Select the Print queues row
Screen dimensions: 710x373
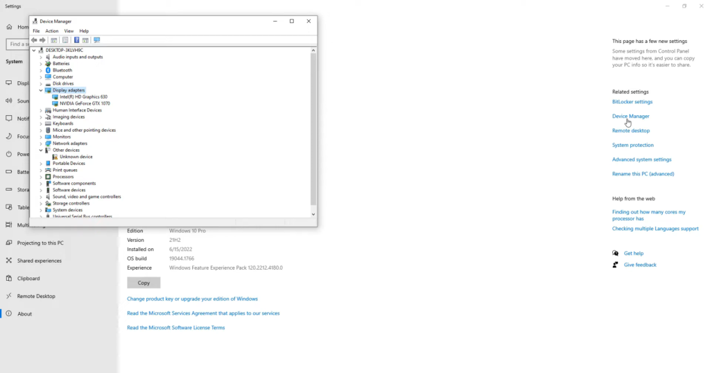[64, 170]
